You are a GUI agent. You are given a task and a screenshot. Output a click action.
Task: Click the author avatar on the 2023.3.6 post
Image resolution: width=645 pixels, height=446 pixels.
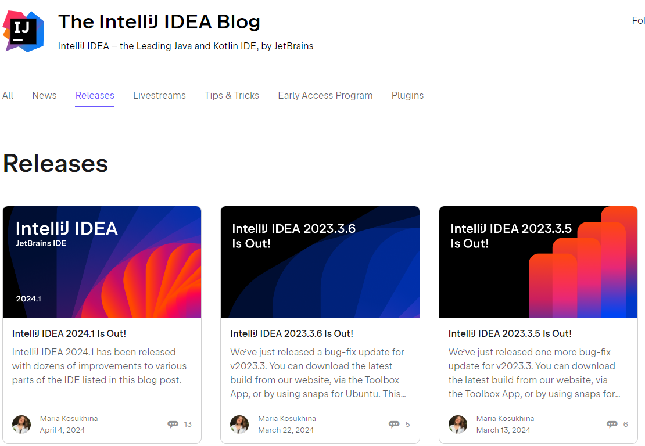pos(239,424)
